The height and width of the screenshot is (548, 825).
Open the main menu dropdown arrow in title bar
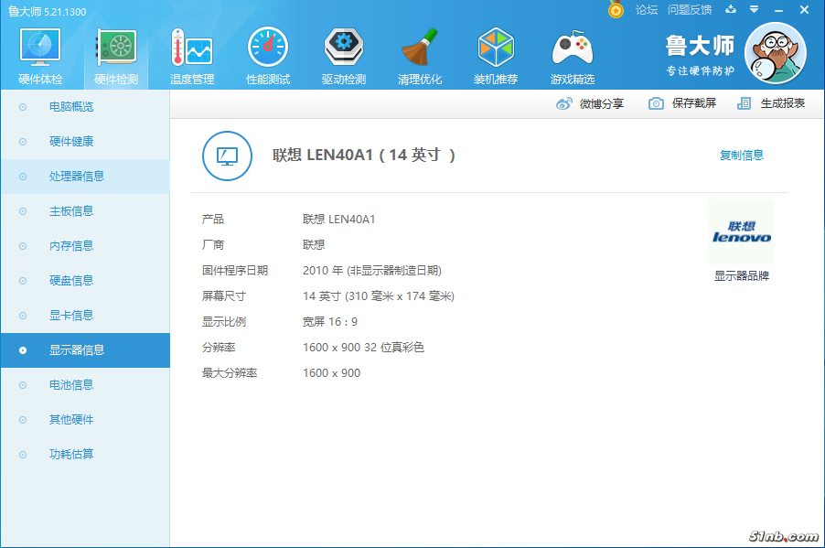point(754,10)
